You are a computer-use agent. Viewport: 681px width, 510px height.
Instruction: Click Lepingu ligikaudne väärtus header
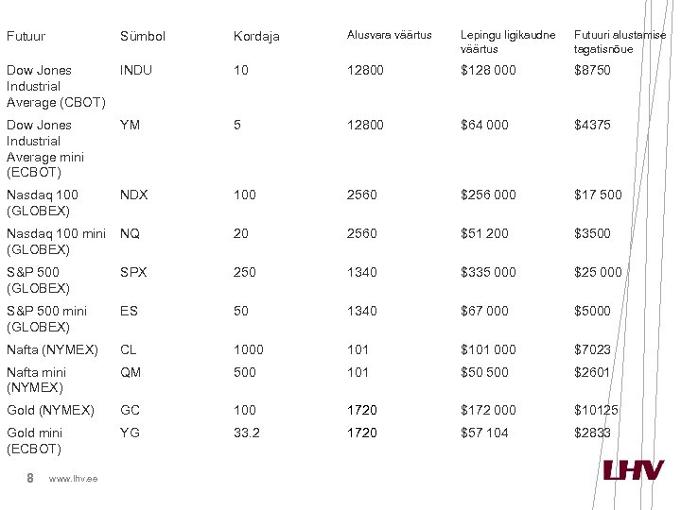(508, 42)
